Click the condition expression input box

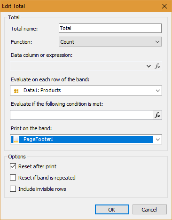click(x=81, y=115)
